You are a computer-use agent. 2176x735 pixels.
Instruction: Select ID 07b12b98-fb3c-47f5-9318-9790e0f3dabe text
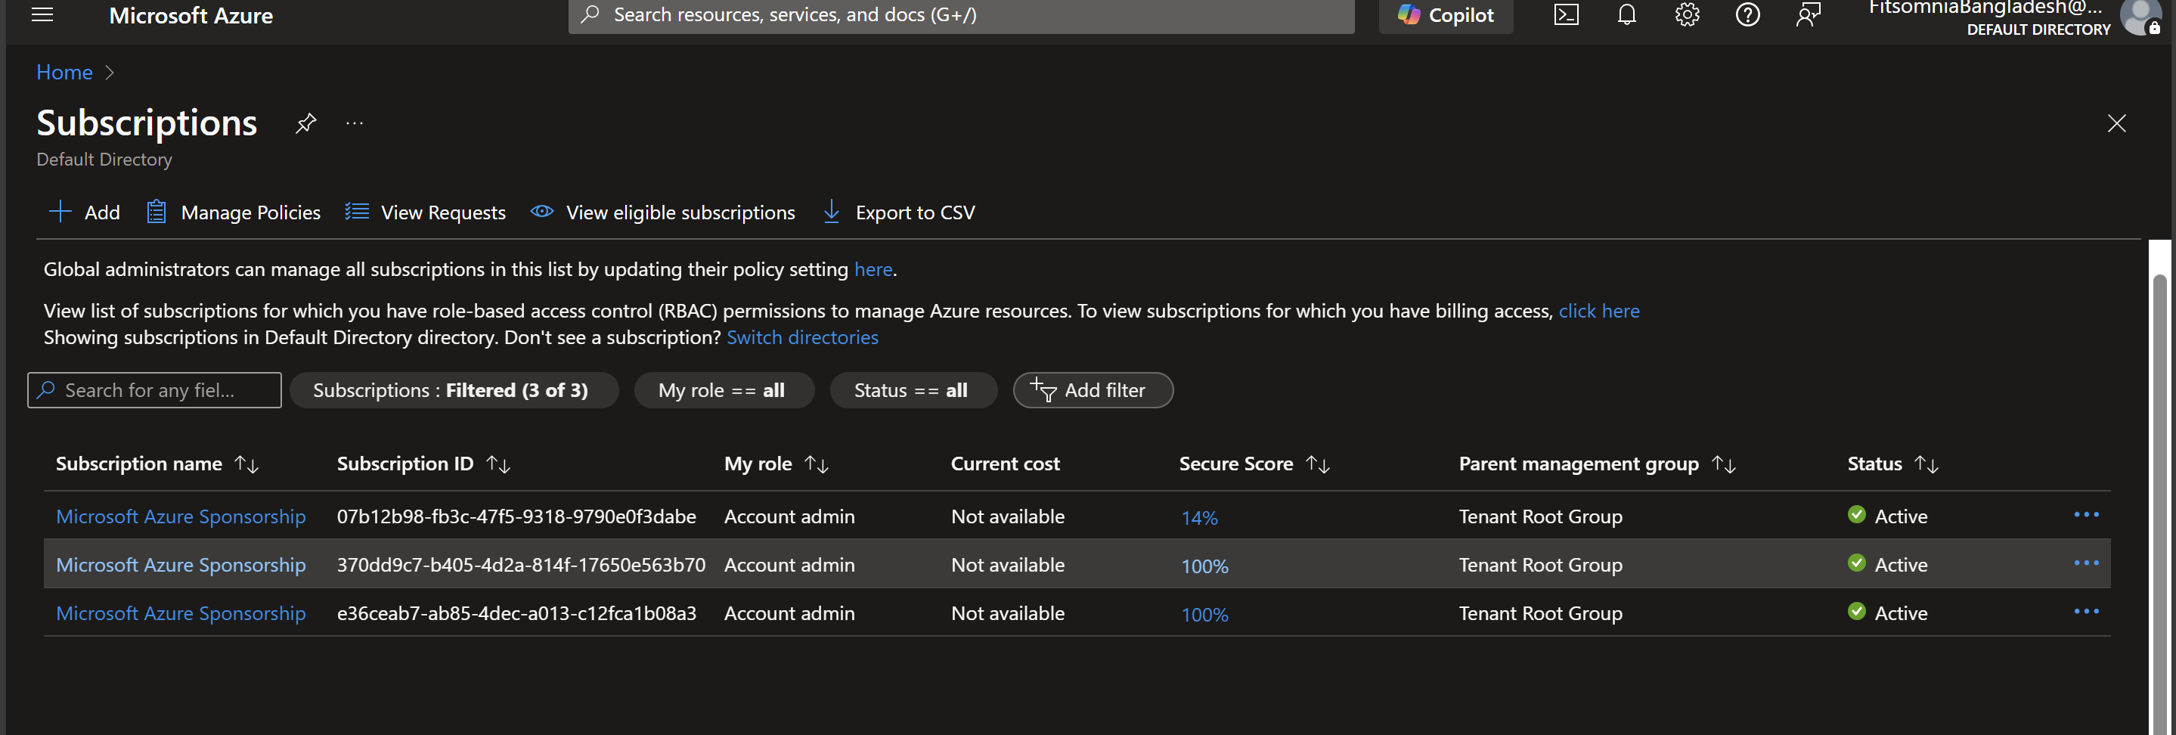pos(516,516)
